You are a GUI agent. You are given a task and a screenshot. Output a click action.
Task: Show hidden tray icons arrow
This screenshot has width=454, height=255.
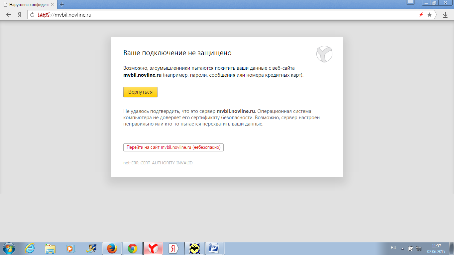tap(403, 248)
